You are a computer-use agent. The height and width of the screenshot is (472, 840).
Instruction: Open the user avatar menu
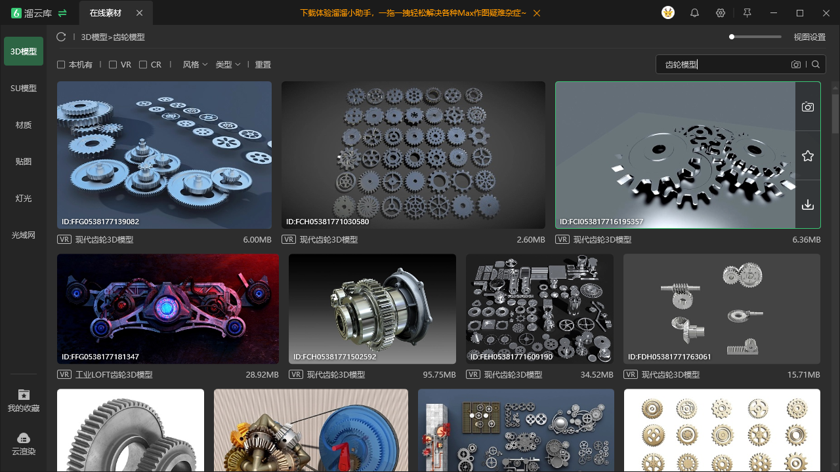coord(668,13)
